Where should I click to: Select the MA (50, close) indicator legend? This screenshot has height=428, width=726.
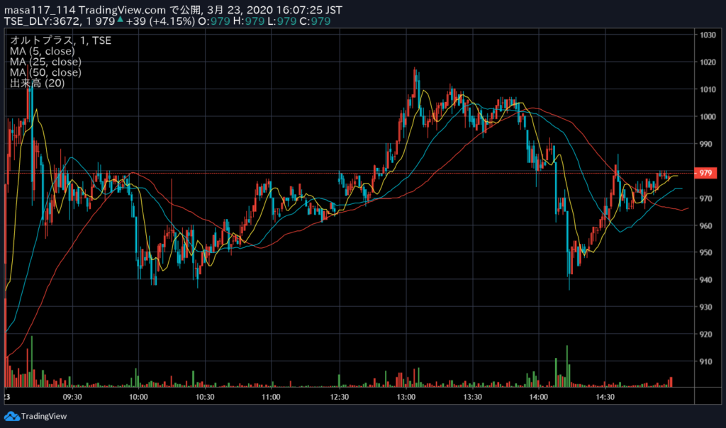tap(45, 73)
